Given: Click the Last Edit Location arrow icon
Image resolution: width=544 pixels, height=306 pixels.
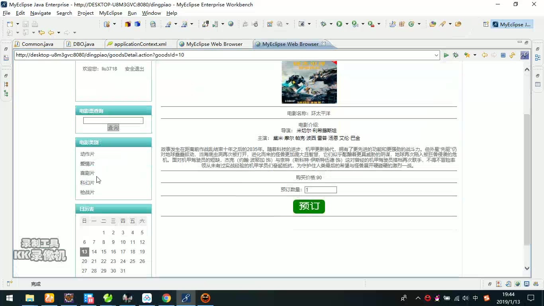Looking at the screenshot, I should (41, 33).
